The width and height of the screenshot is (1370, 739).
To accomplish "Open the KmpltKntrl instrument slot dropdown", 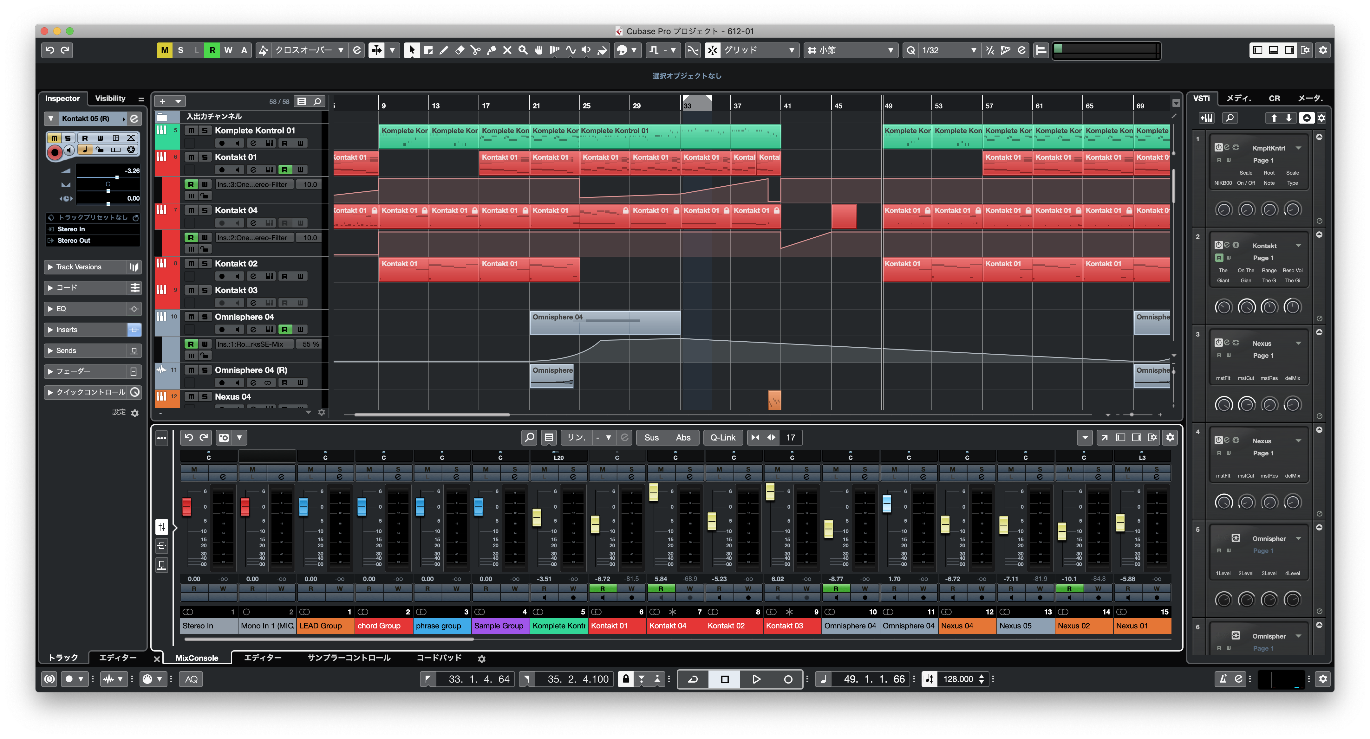I will coord(1298,148).
